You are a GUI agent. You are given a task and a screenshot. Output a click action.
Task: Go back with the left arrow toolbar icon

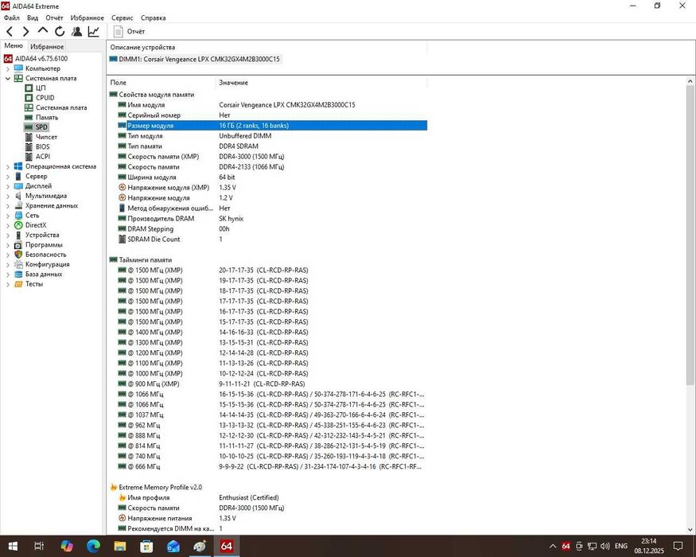[x=10, y=32]
